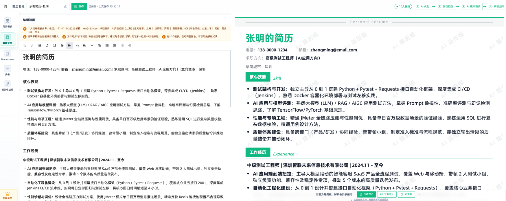Screen dimensions: 506x201
Task: Click the pencil icon in resume name field
Action: pyautogui.click(x=65, y=6)
